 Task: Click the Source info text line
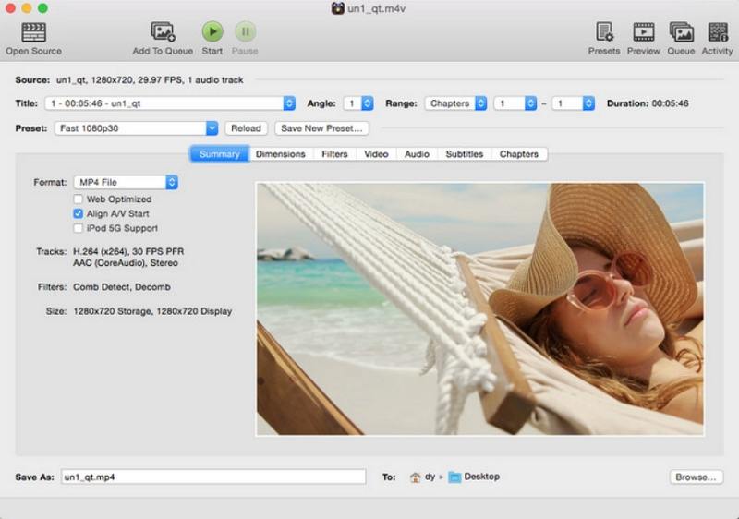[129, 80]
